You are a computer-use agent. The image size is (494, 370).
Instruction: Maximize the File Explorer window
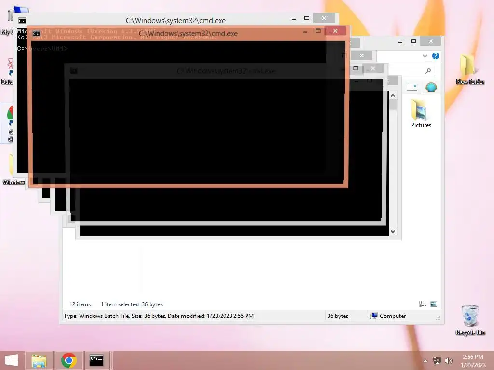click(413, 41)
